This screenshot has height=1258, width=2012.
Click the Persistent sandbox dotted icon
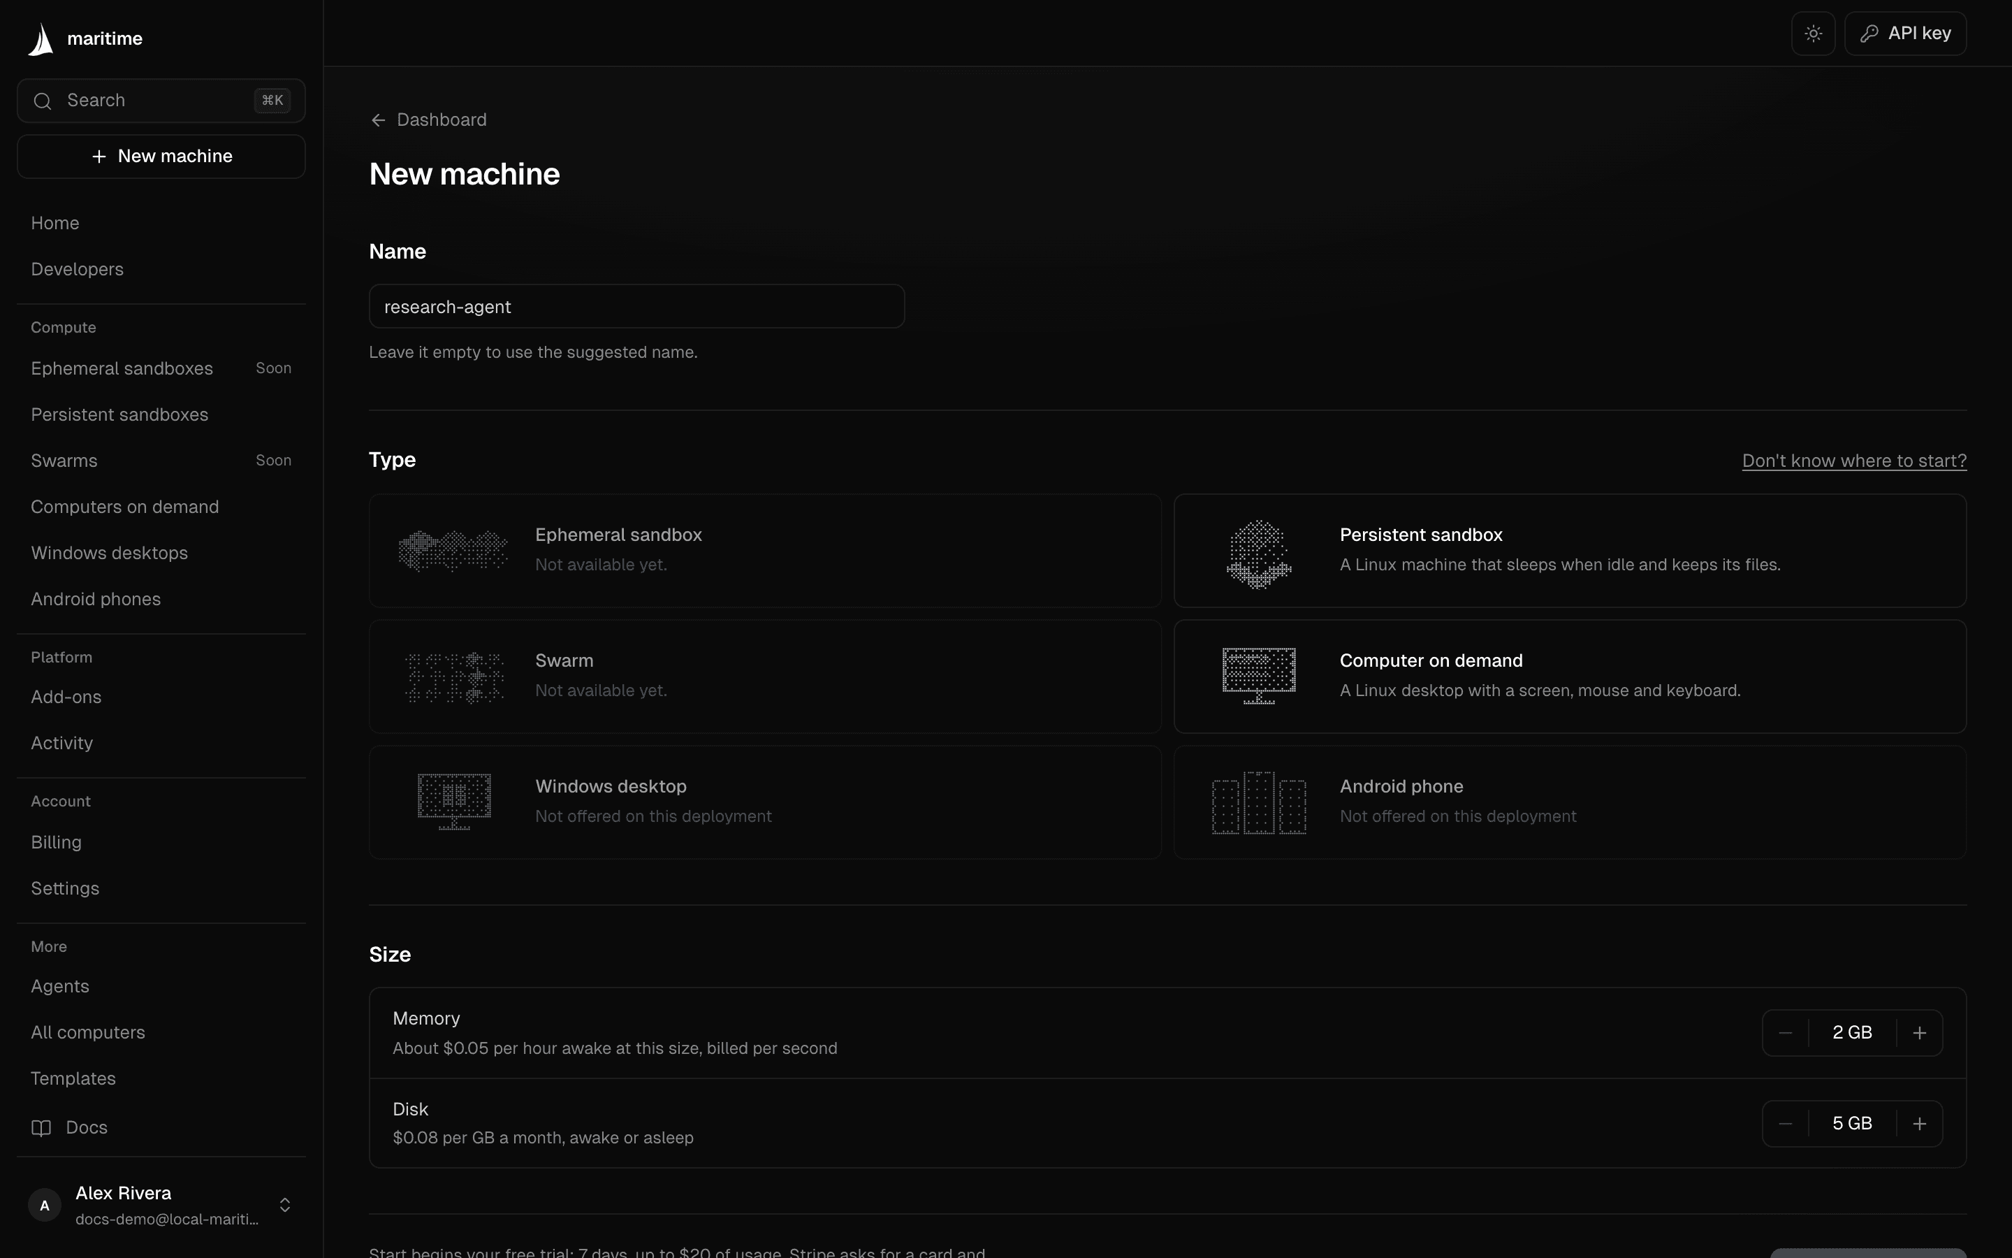(1259, 554)
